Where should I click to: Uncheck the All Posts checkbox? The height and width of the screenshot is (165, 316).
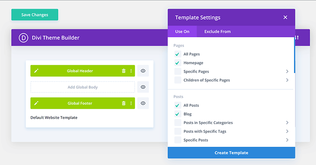coord(178,105)
